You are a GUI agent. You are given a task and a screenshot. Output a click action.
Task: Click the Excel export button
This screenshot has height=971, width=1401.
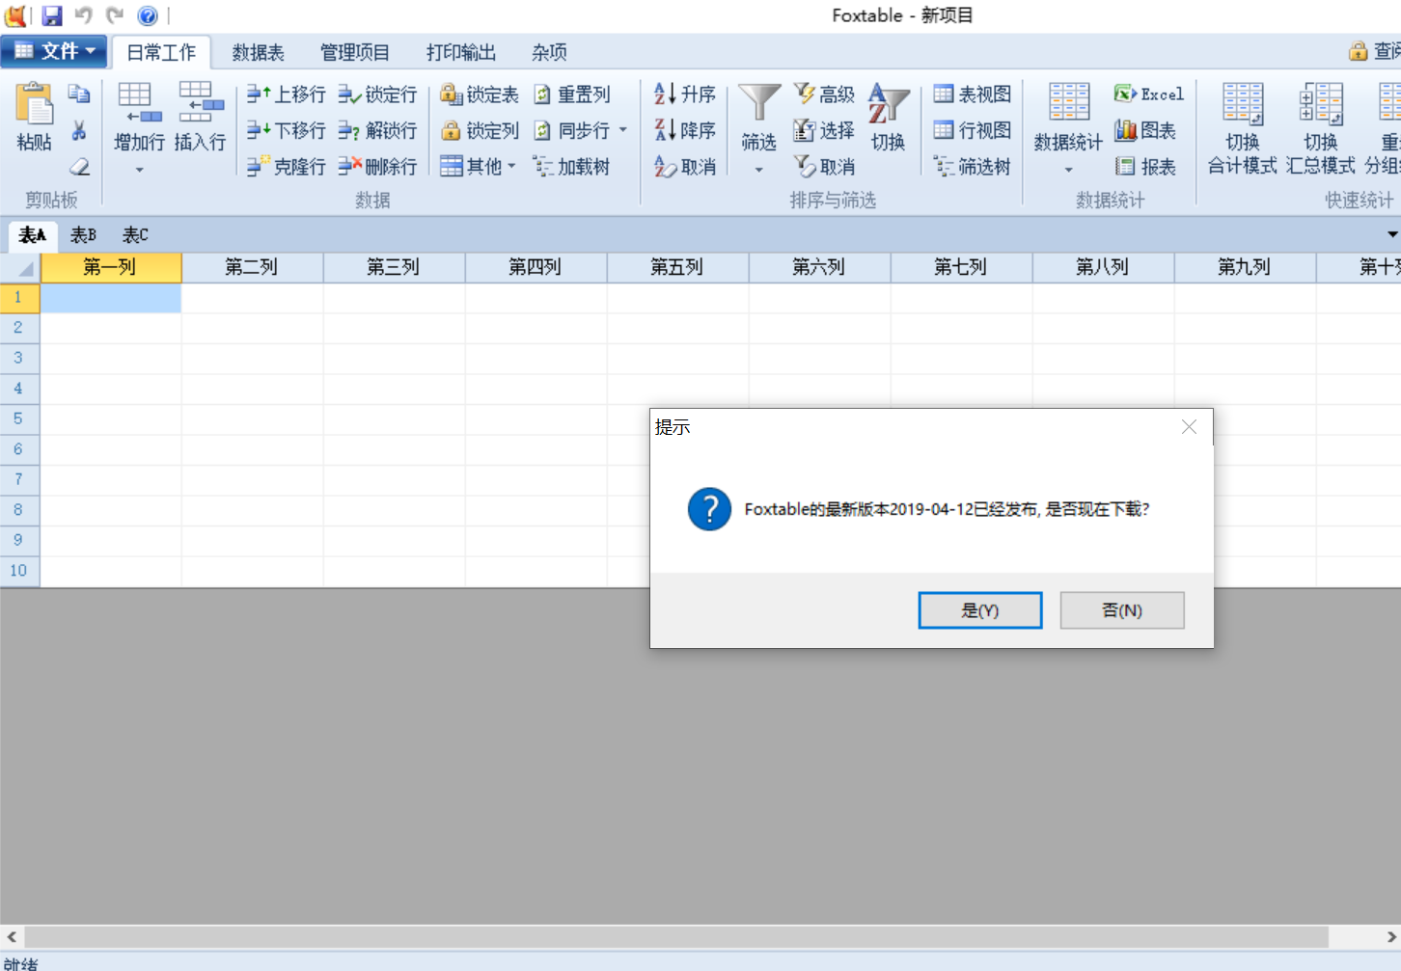click(1148, 94)
